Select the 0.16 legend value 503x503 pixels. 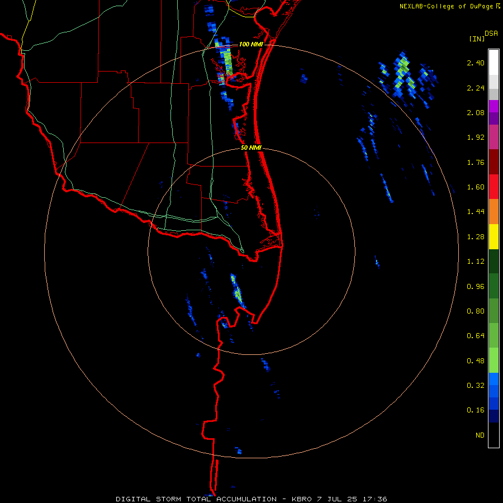click(476, 410)
